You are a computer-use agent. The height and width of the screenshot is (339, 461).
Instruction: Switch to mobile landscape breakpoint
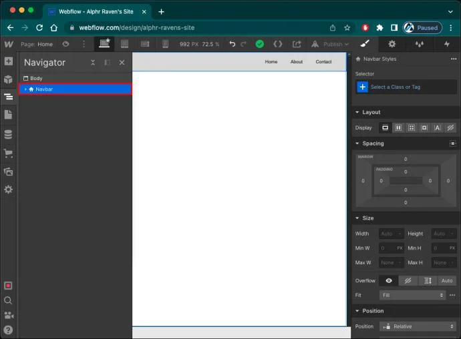coord(145,44)
